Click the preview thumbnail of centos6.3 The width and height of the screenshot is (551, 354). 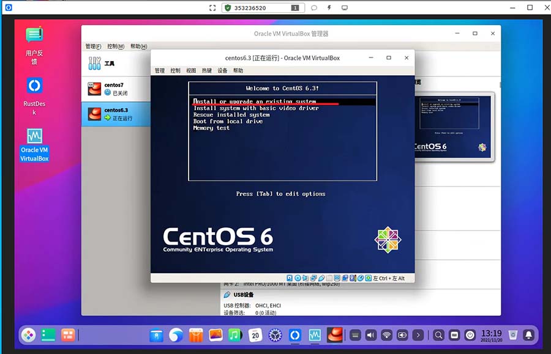[455, 127]
